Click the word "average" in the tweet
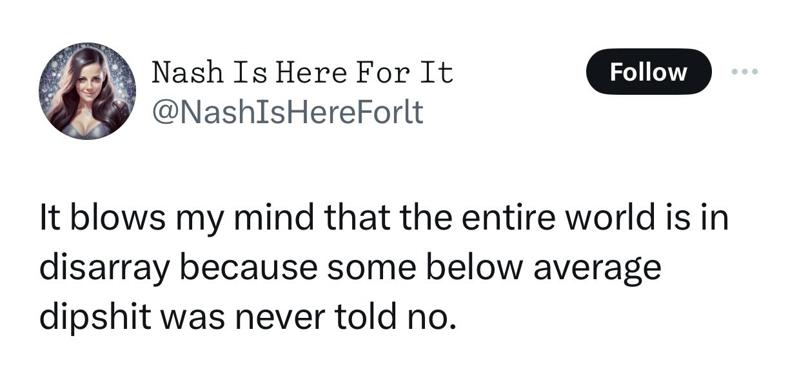This screenshot has width=799, height=365. pyautogui.click(x=598, y=268)
